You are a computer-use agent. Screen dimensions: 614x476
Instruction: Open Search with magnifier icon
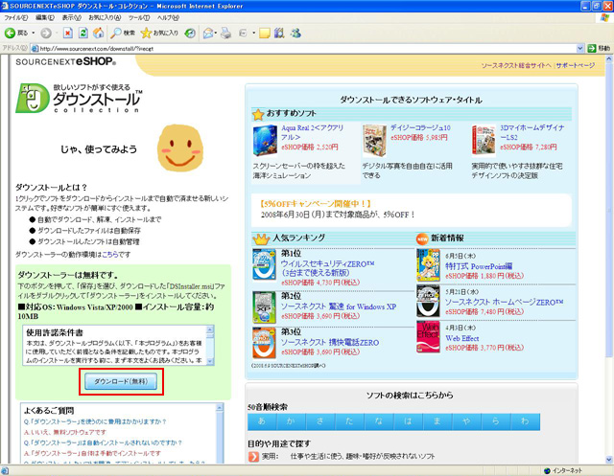[116, 34]
